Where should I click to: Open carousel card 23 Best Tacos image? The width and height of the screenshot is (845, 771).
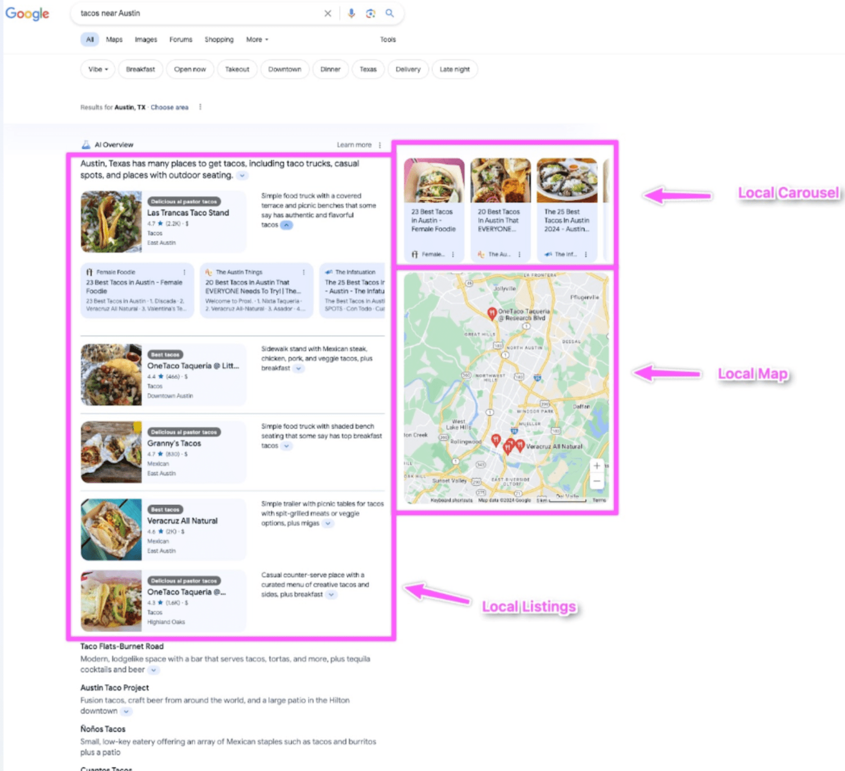click(434, 180)
